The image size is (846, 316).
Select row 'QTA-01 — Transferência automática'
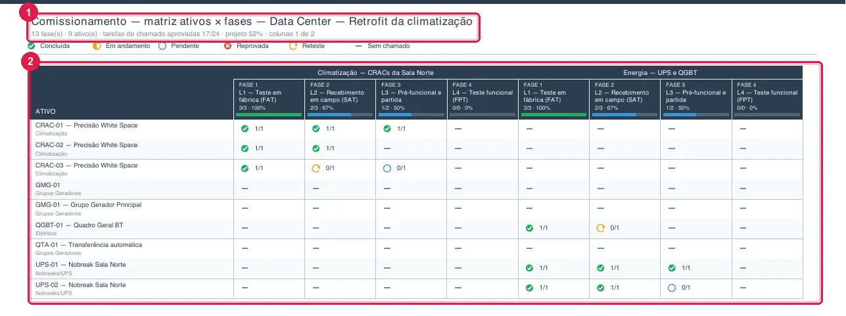coord(417,249)
